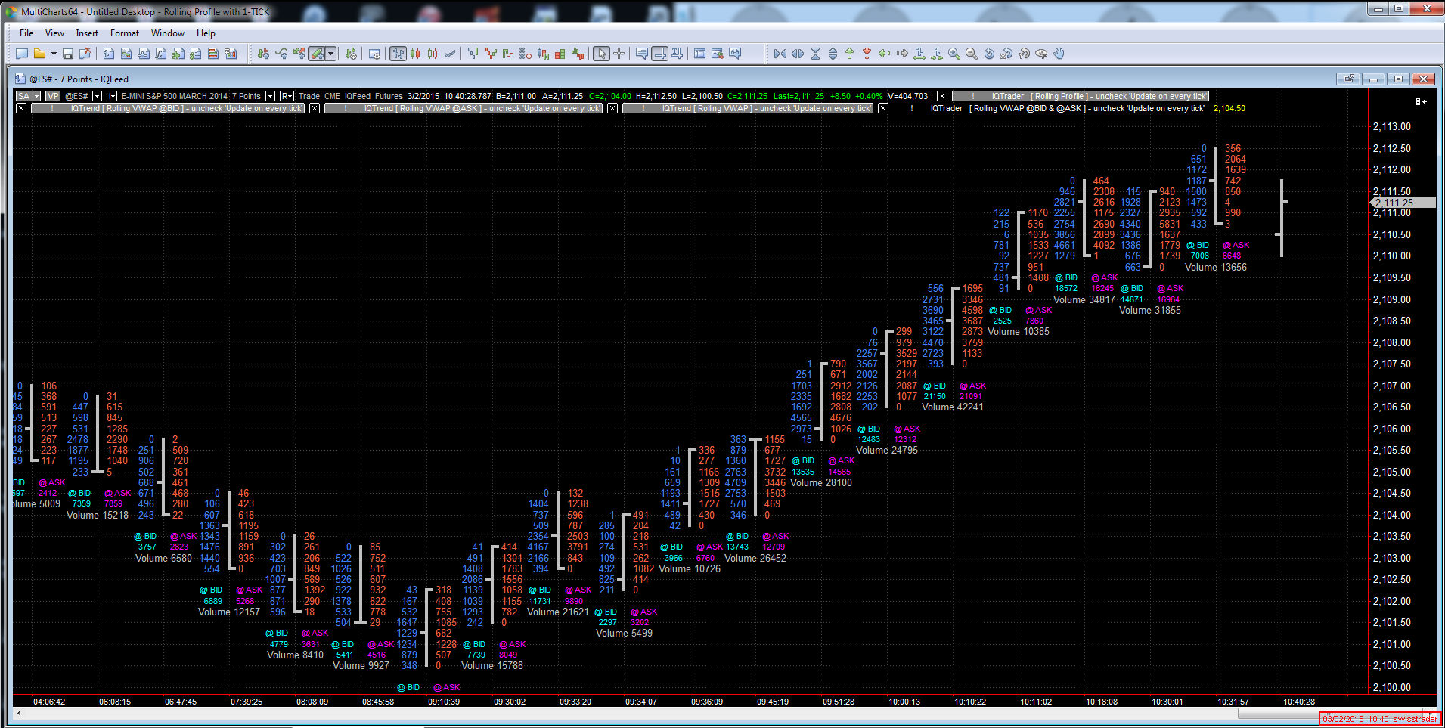This screenshot has height=728, width=1445.
Task: Click the magnifier plus zoom in icon
Action: 954,54
